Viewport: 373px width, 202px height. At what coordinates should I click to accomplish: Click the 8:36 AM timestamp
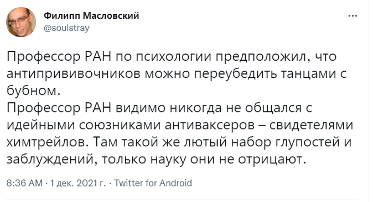(24, 183)
